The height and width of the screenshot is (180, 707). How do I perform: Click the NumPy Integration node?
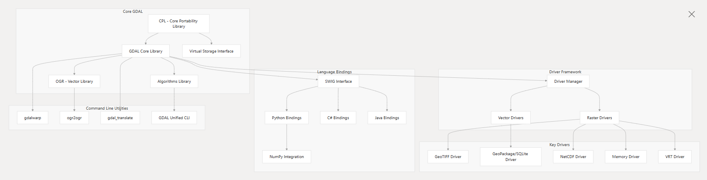coord(287,157)
